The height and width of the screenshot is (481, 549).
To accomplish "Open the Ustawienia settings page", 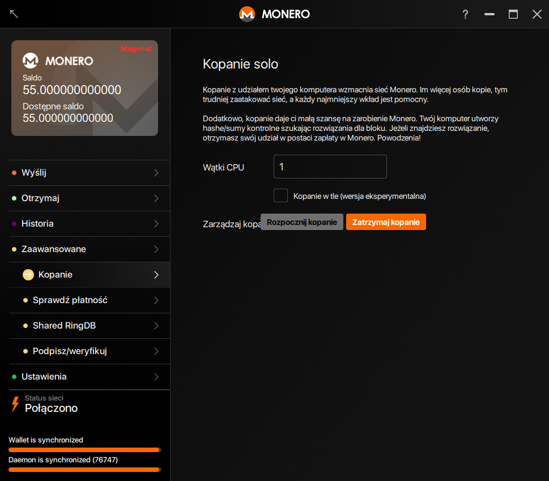I will (90, 377).
